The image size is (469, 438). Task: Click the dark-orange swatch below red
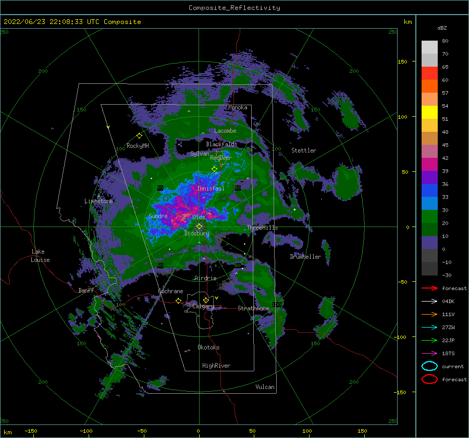point(429,86)
